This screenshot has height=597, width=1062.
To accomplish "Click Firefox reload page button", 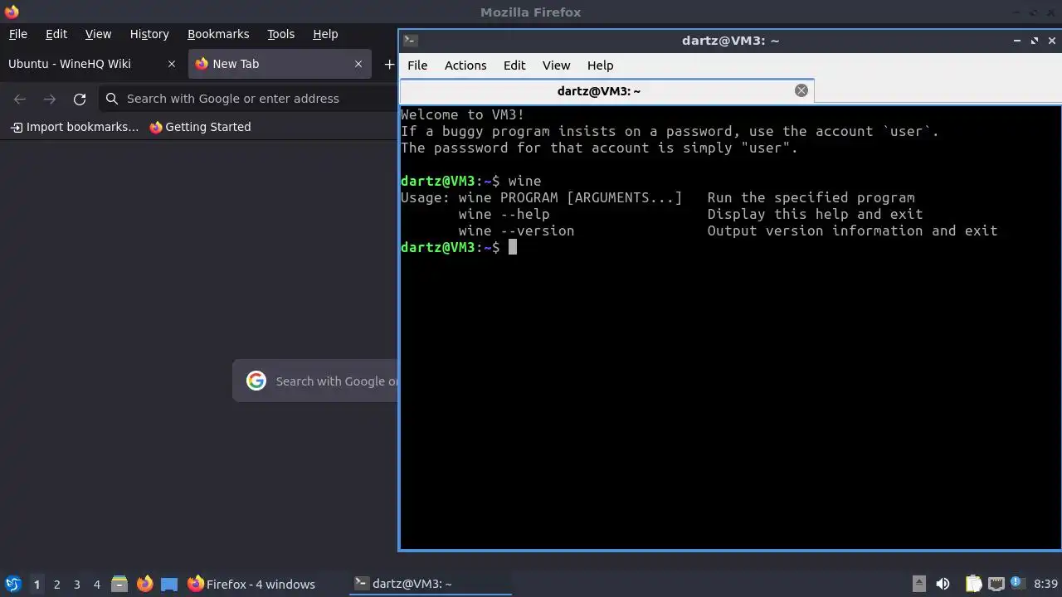I will pyautogui.click(x=80, y=99).
